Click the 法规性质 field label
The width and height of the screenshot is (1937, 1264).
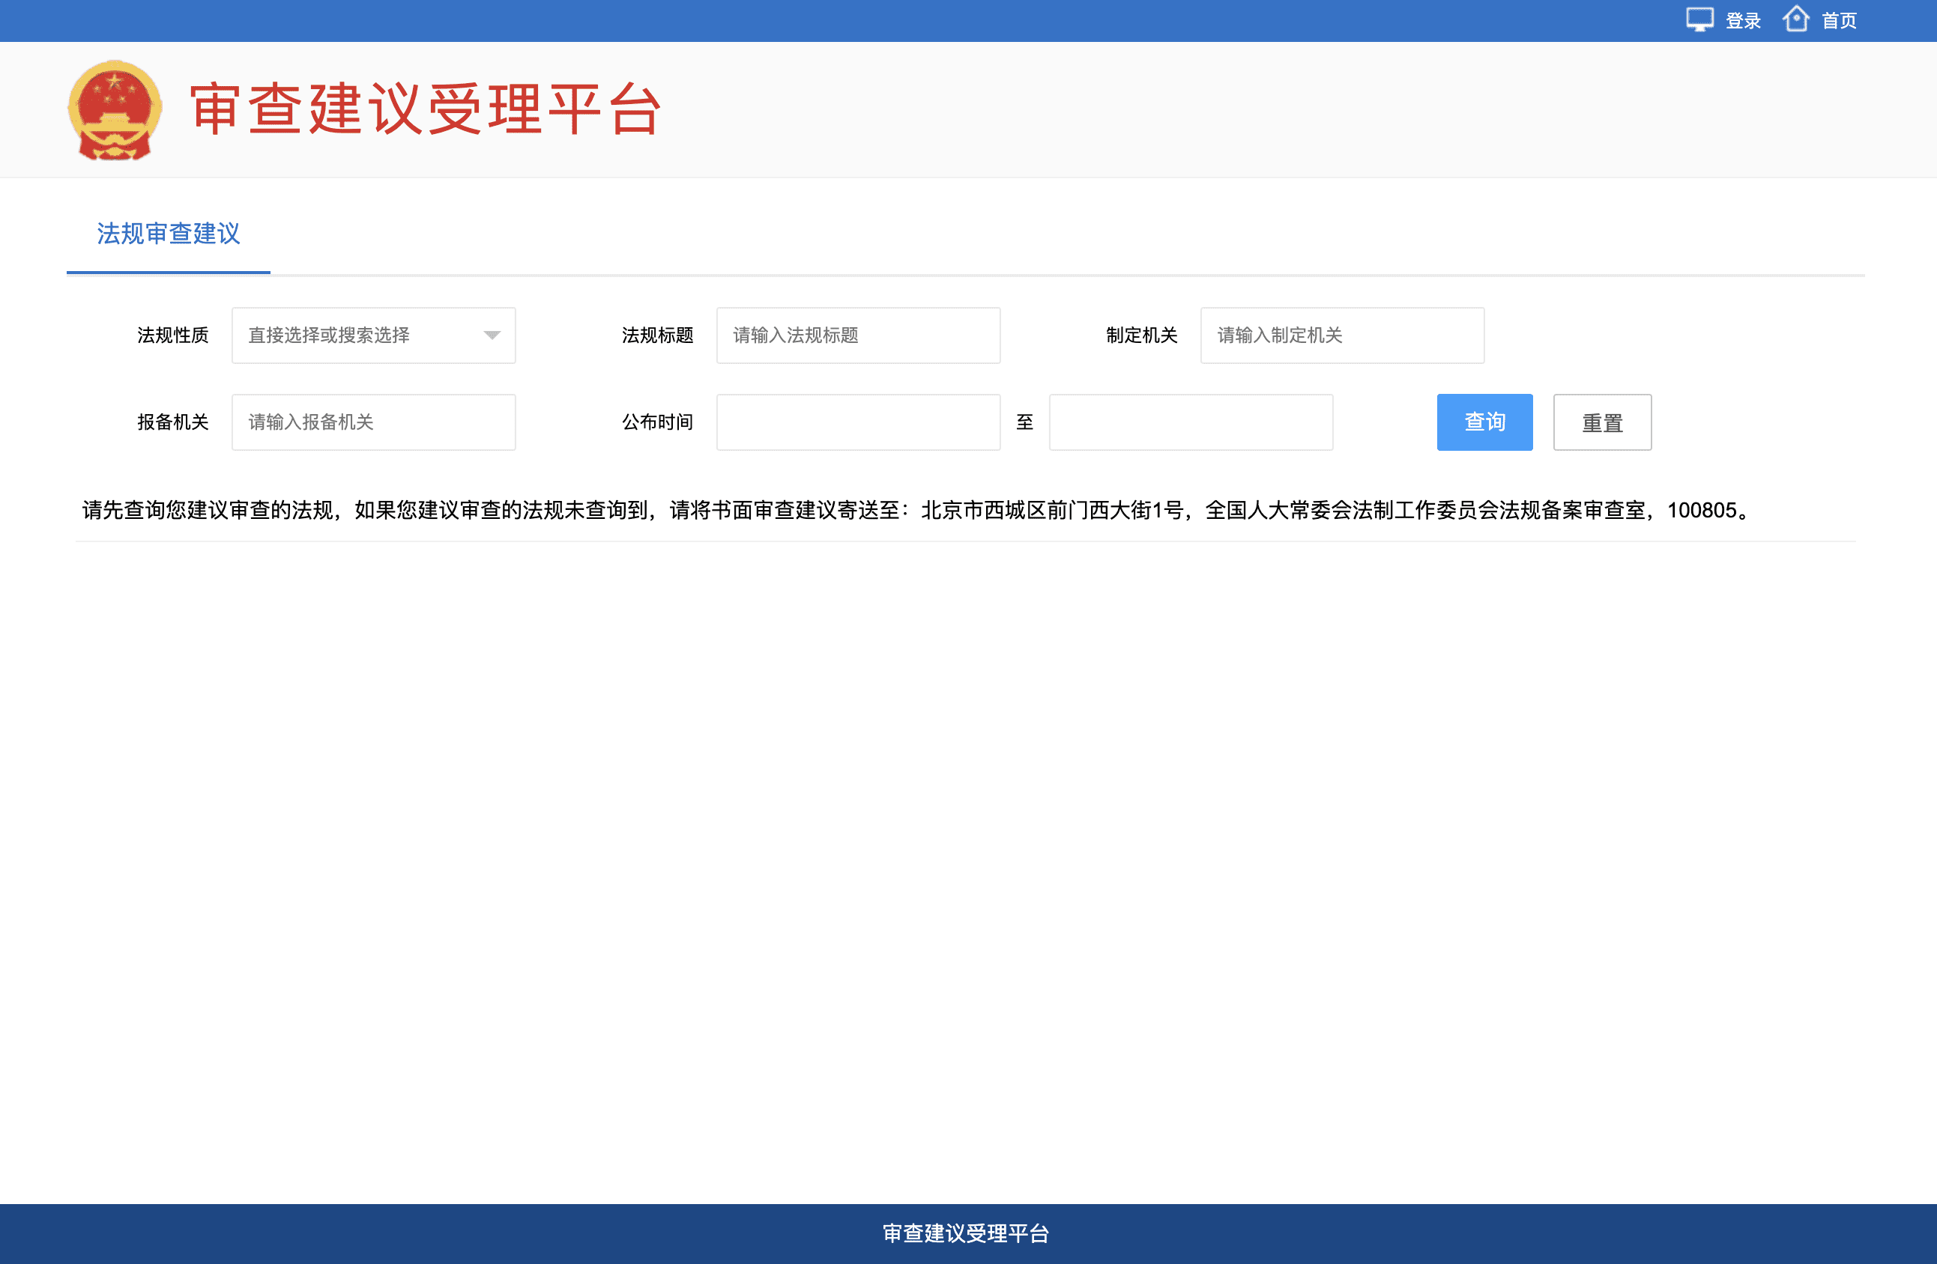pos(172,335)
